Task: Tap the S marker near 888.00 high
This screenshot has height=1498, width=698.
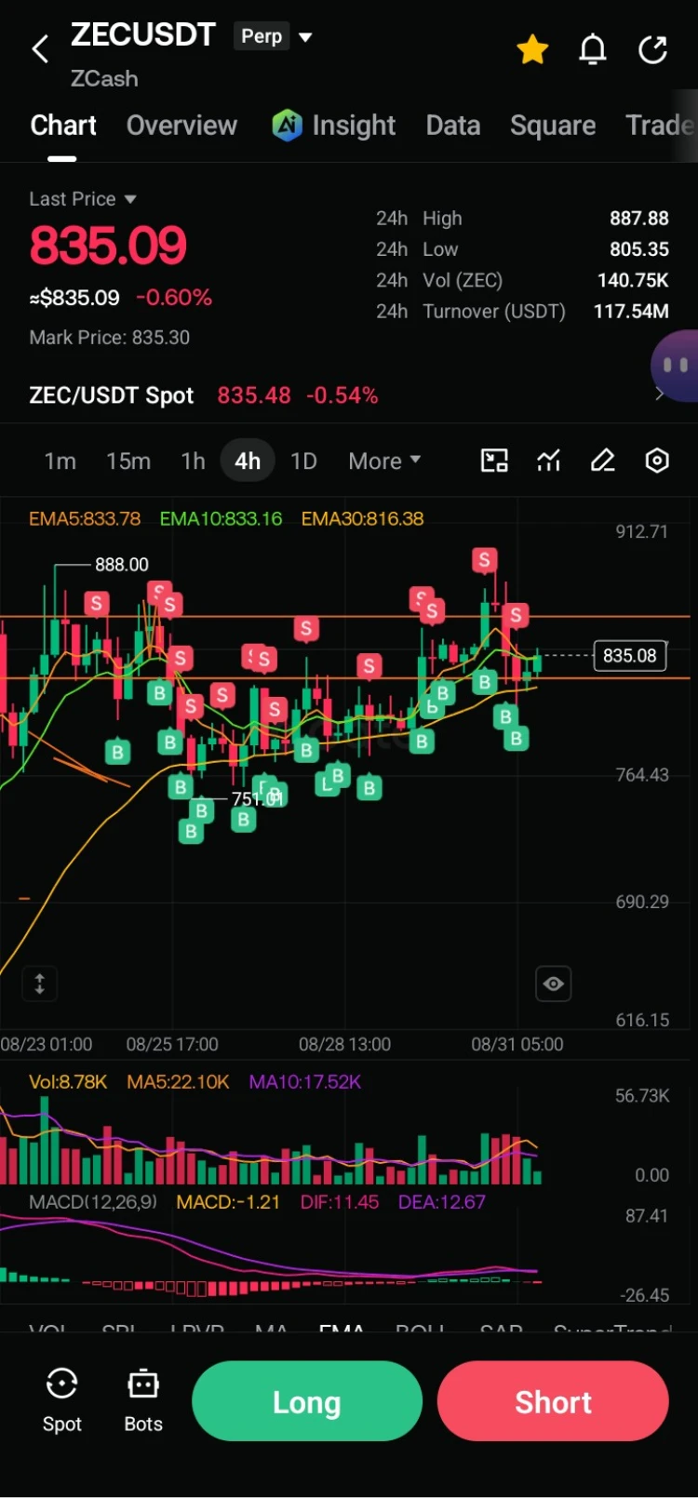Action: pyautogui.click(x=96, y=604)
